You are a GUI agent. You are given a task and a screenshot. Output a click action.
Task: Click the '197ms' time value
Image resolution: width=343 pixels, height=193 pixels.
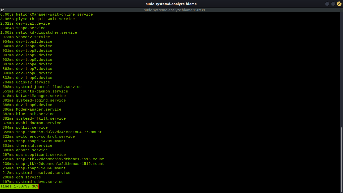point(8,182)
